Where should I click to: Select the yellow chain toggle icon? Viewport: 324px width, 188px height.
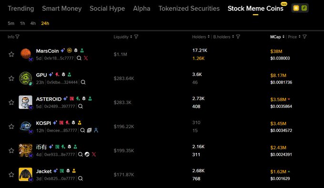tap(296, 8)
